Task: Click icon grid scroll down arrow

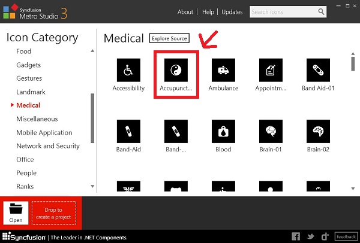Action: coord(353,189)
